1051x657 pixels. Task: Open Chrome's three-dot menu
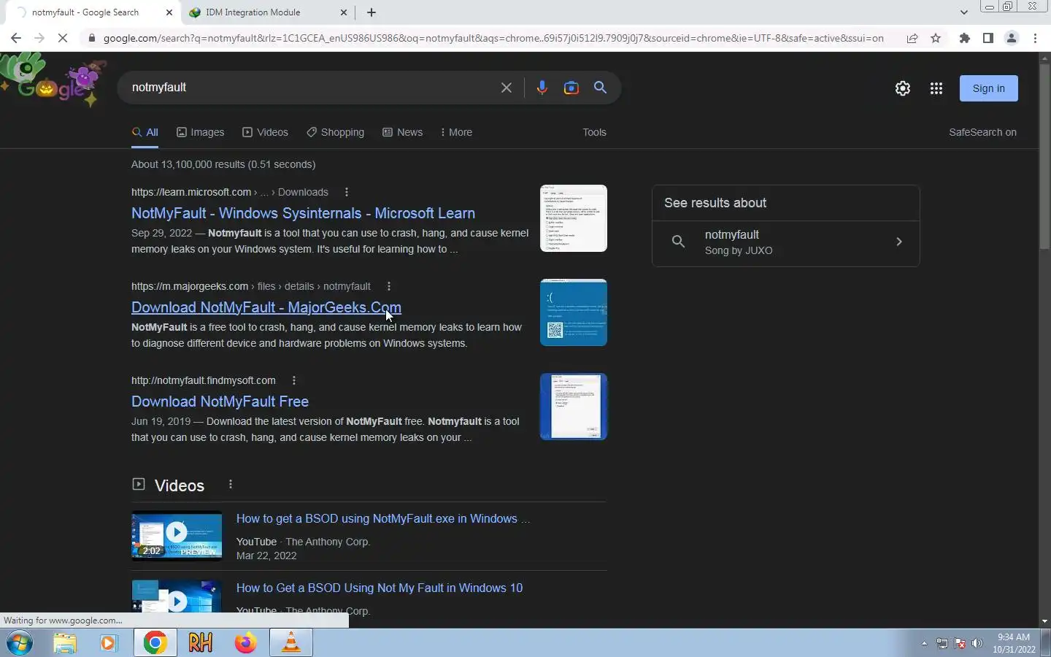click(x=1035, y=38)
